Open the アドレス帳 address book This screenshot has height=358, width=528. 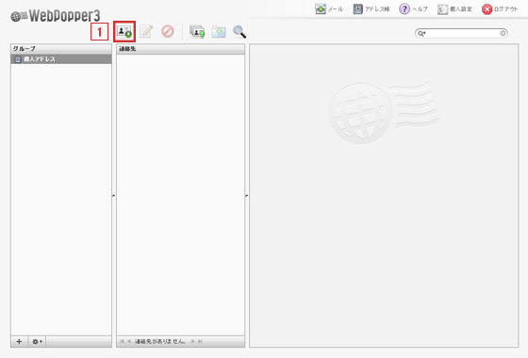pos(371,9)
